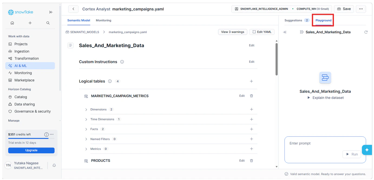Open the role and warehouse selector
The image size is (374, 180).
click(x=281, y=9)
